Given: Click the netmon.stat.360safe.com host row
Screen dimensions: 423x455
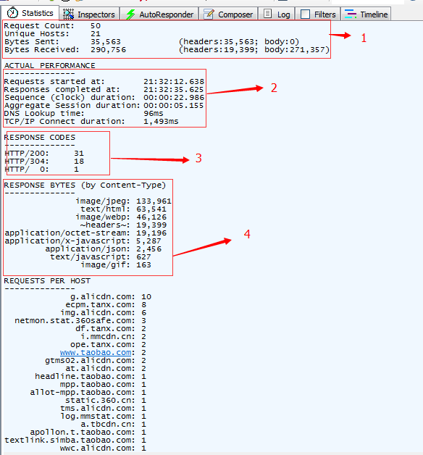Looking at the screenshot, I should [80, 321].
